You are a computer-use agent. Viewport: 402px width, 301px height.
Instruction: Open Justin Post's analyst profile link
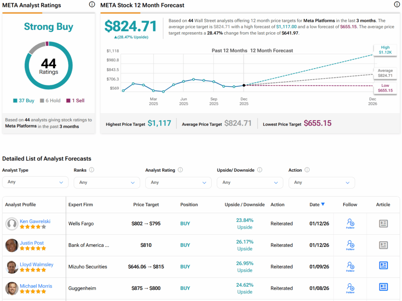tap(32, 243)
